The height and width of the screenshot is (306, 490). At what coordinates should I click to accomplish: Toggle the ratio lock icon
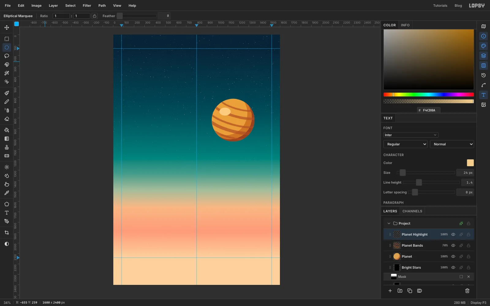click(x=95, y=16)
